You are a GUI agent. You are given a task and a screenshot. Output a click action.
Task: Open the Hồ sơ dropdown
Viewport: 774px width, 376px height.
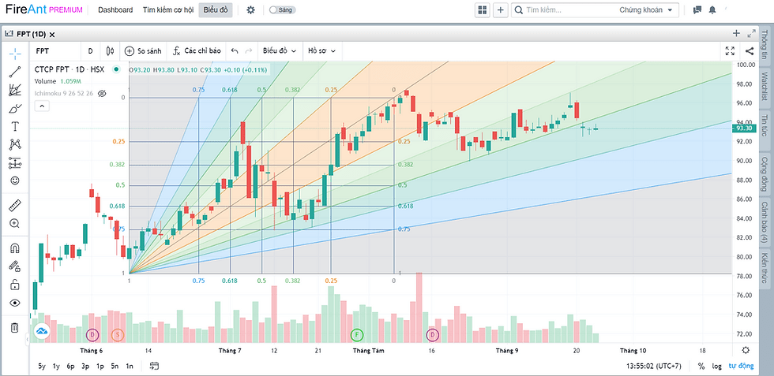tap(321, 50)
